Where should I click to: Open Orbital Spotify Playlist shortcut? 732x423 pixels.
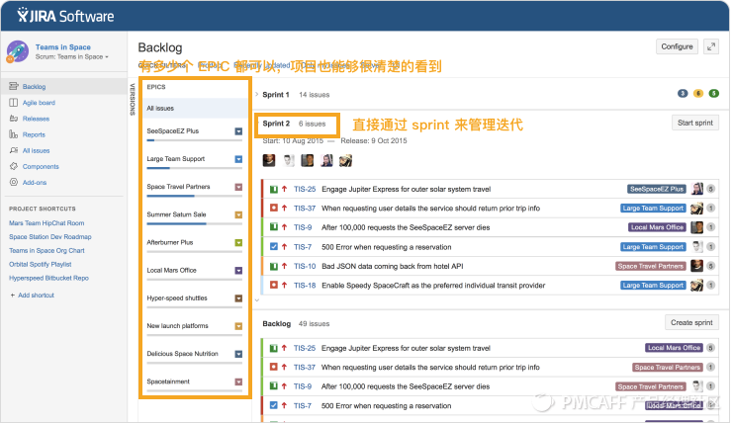click(41, 265)
